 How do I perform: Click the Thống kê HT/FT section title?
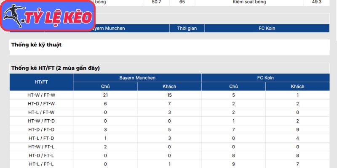tap(56, 68)
